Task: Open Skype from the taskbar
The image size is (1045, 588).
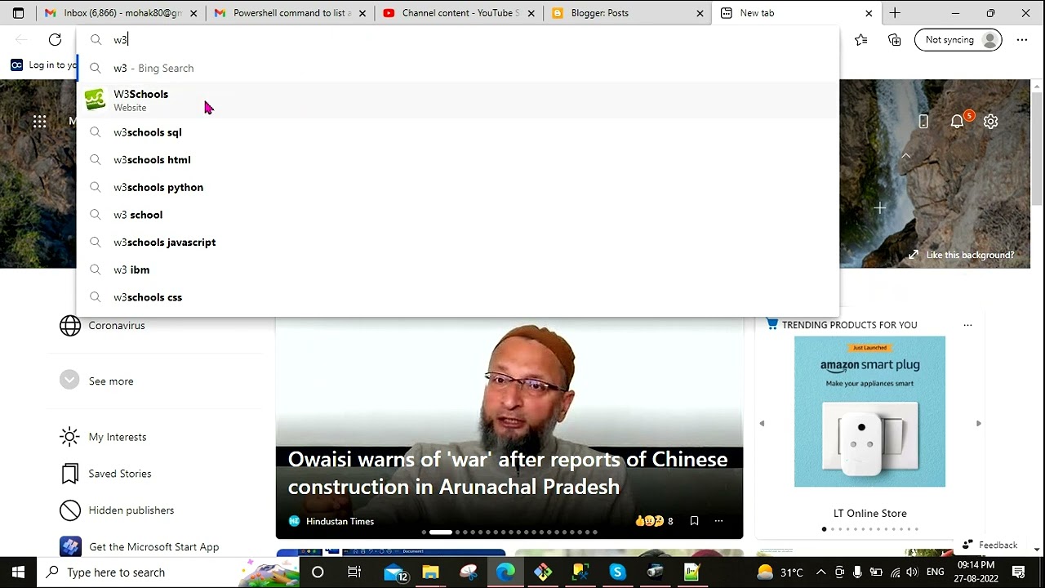Action: pos(617,572)
